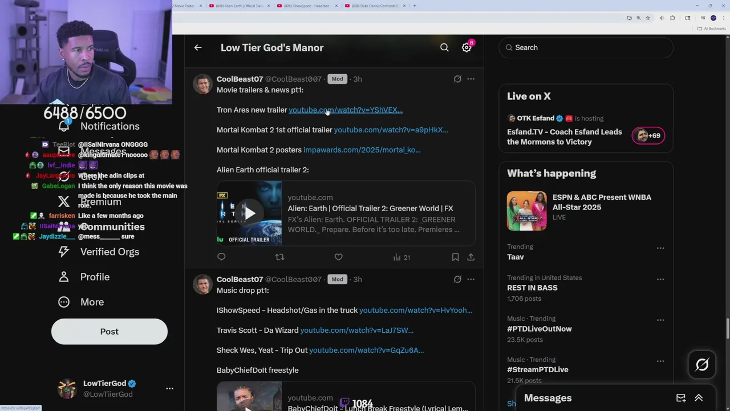
Task: Click in the X Search field
Action: point(586,47)
